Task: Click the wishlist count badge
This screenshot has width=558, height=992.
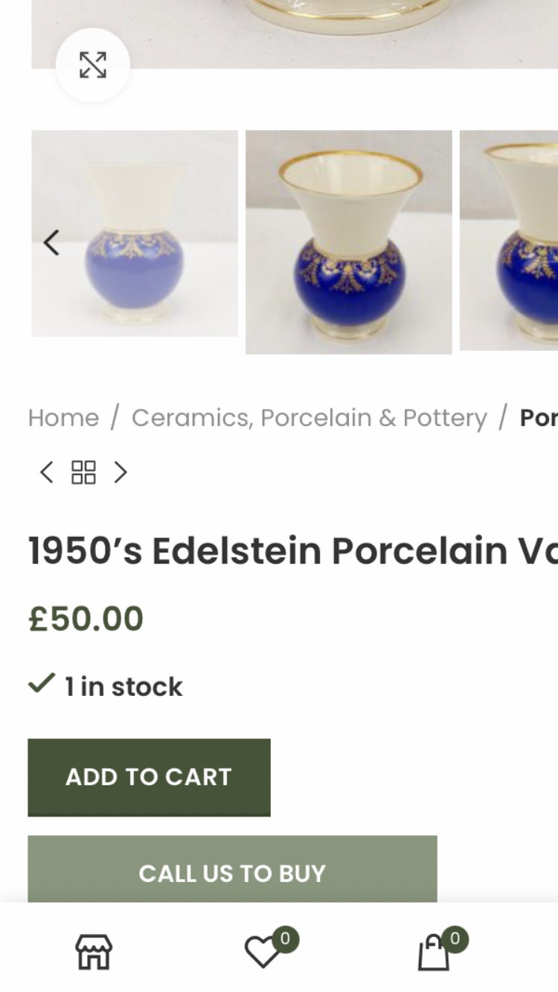Action: [285, 938]
